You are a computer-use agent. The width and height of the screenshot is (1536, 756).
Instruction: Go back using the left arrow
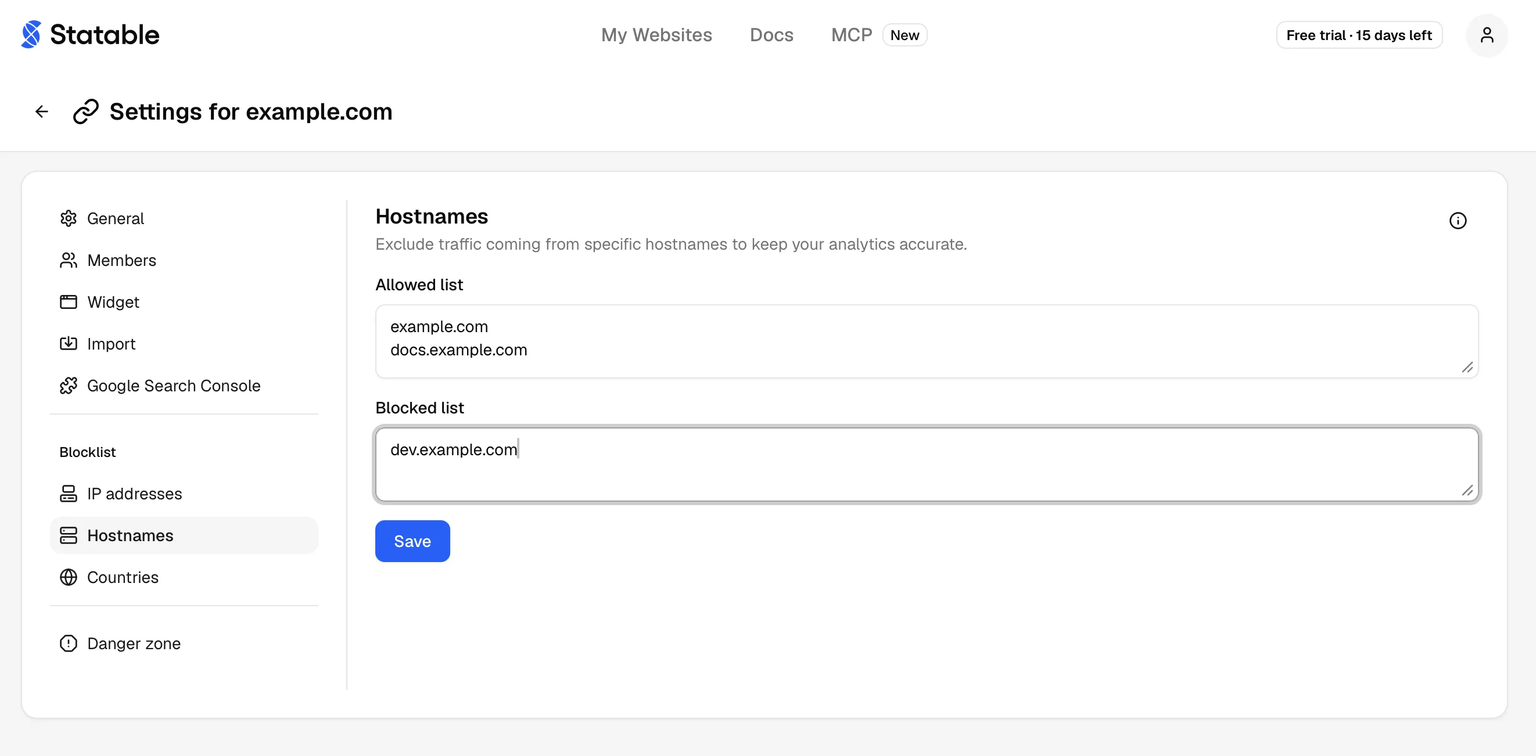point(42,111)
